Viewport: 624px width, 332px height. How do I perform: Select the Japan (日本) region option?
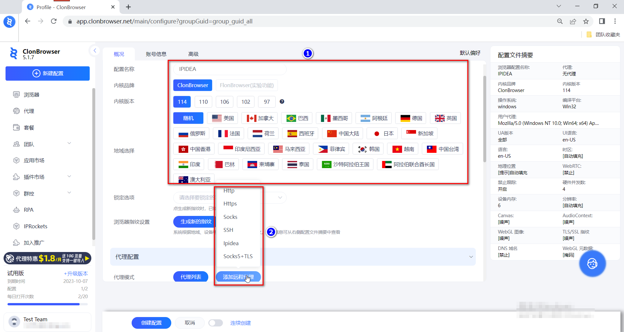point(383,134)
